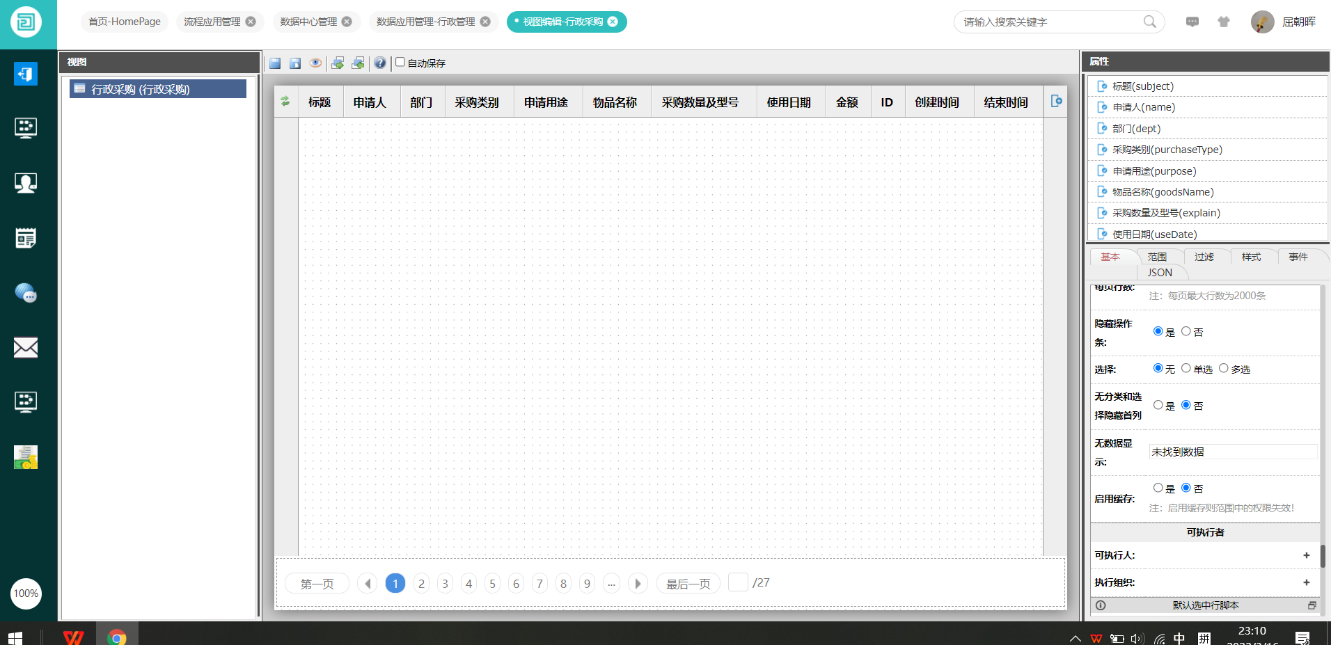Screen dimensions: 1331x645
Task: Select 多选 radio button for 选择
Action: pos(1223,368)
